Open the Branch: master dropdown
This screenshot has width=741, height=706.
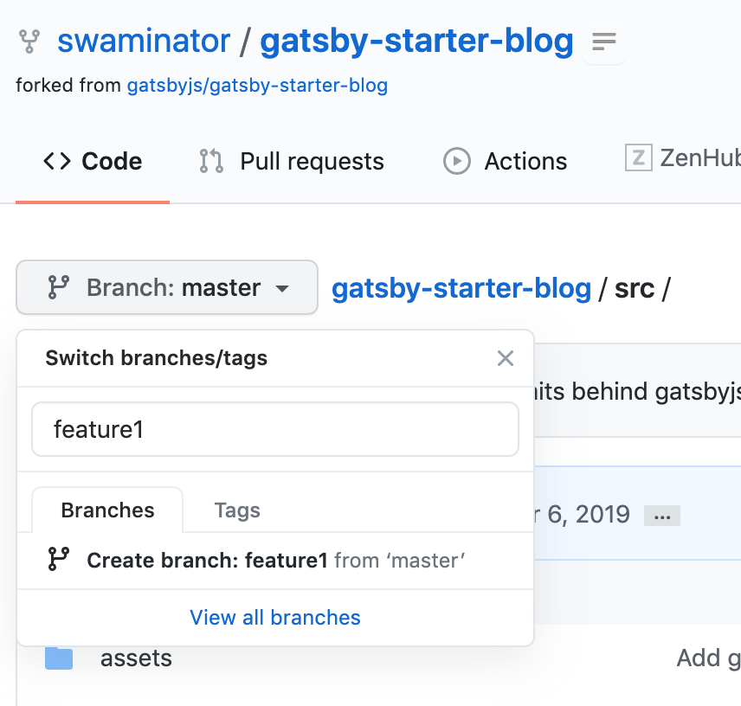pos(167,287)
